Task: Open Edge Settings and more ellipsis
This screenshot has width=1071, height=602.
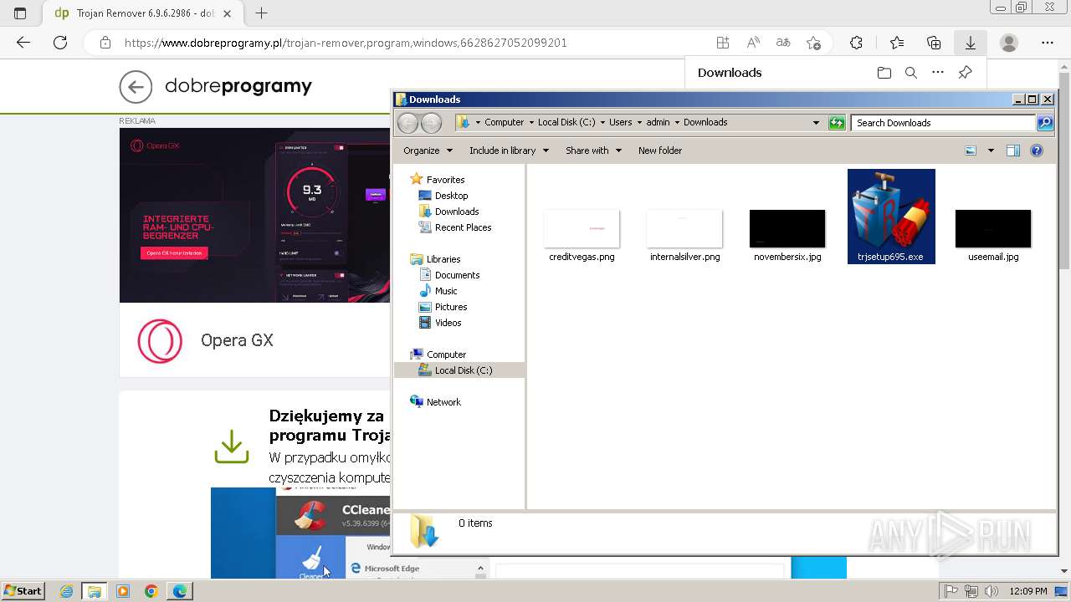Action: [1048, 43]
